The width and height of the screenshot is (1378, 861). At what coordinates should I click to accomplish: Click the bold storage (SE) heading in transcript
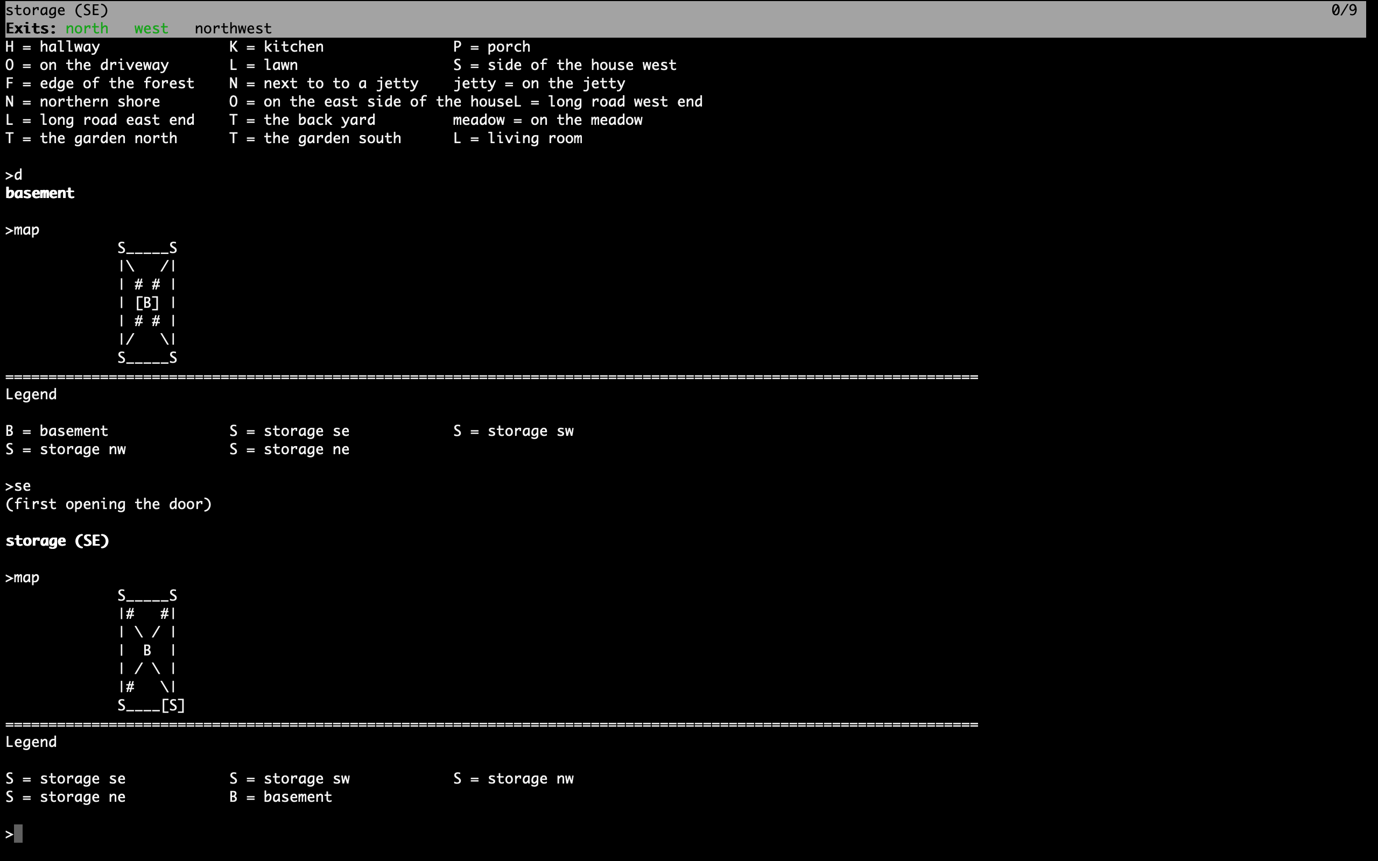[57, 541]
